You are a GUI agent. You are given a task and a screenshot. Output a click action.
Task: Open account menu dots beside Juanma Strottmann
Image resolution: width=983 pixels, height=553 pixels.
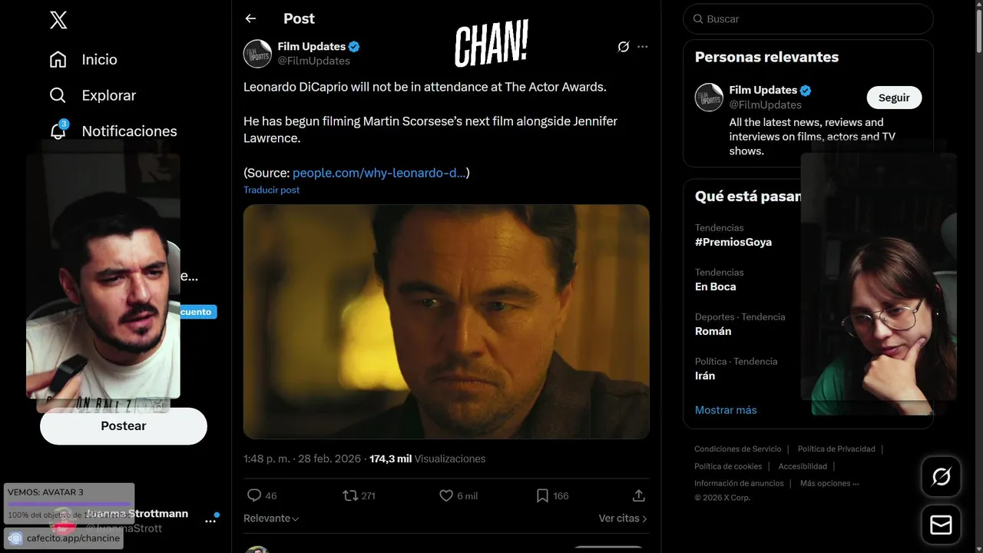coord(210,521)
